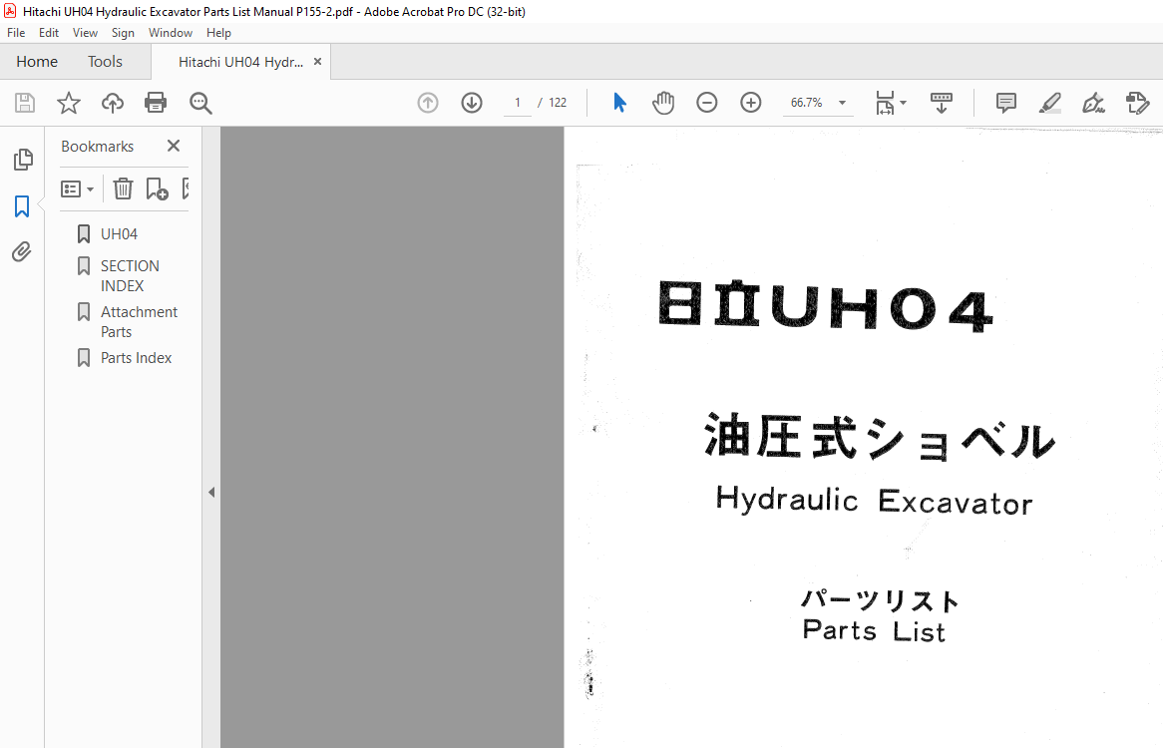1163x748 pixels.
Task: Open the zoom percentage dropdown arrow
Action: [x=843, y=103]
